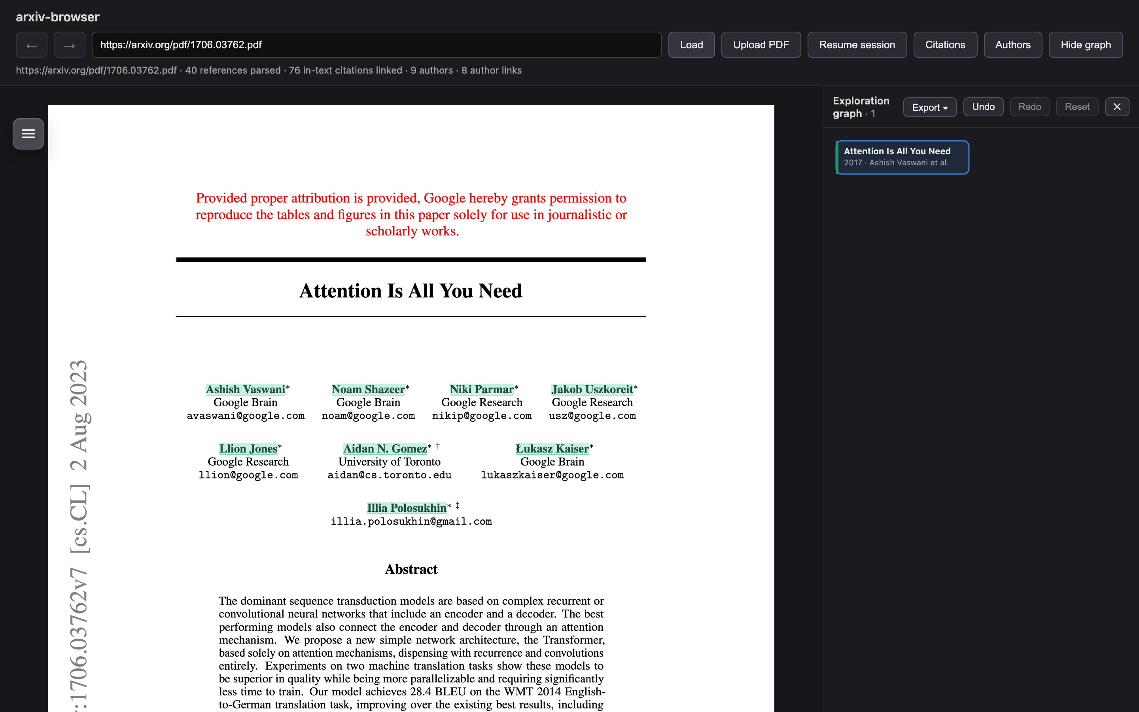
Task: Click the vertical arXiv date stamp 2 Aug 2023
Action: [x=79, y=416]
